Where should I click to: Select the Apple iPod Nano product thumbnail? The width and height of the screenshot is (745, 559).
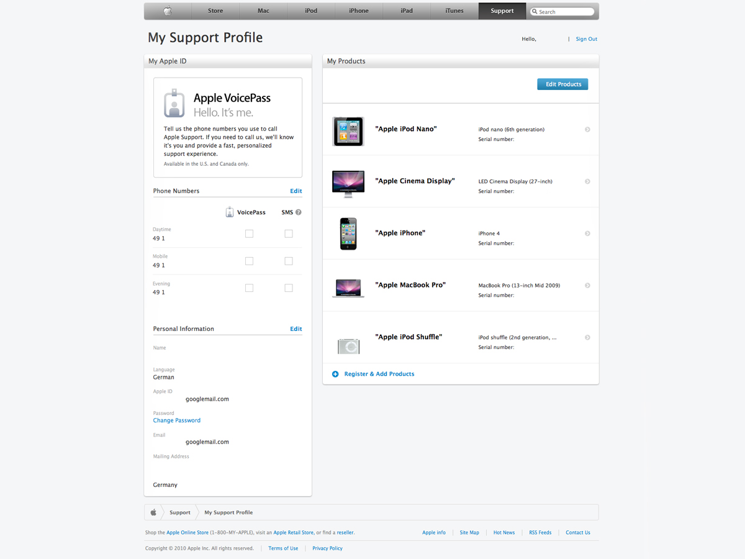[x=348, y=132]
